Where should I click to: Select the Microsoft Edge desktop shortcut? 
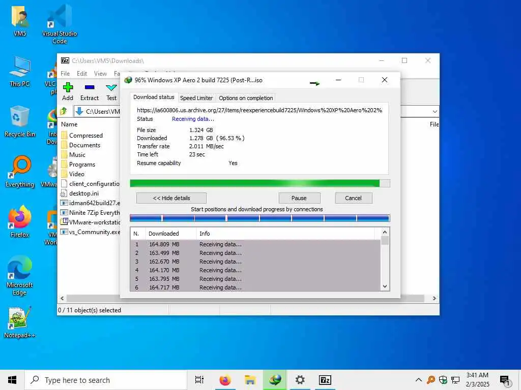(20, 275)
